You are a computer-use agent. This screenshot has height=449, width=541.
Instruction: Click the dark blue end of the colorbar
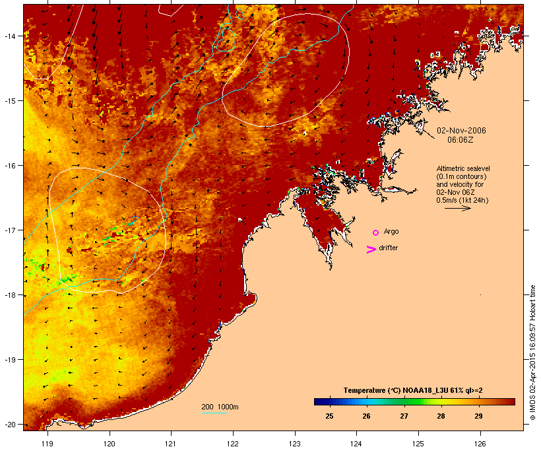pos(317,401)
